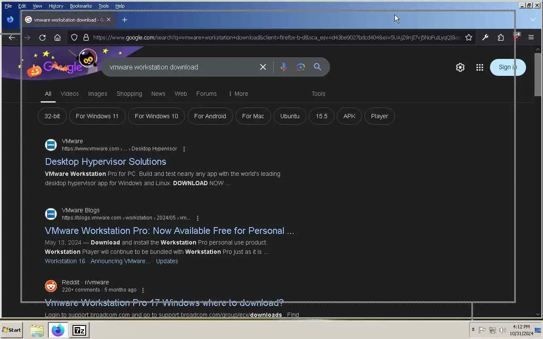Reload the current page

[42, 37]
